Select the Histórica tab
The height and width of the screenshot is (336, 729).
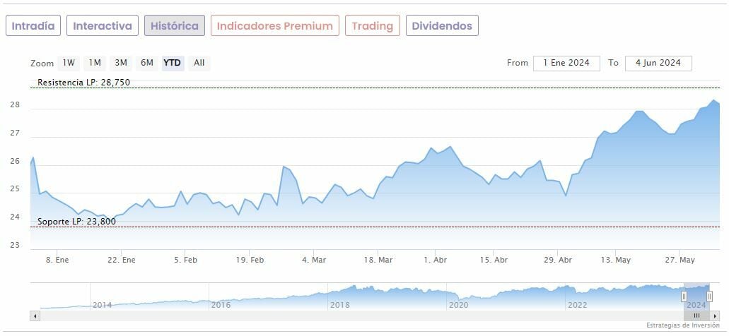(175, 26)
